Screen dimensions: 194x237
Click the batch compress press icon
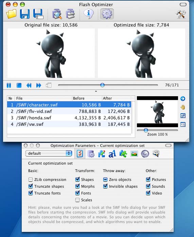pyautogui.click(x=70, y=14)
